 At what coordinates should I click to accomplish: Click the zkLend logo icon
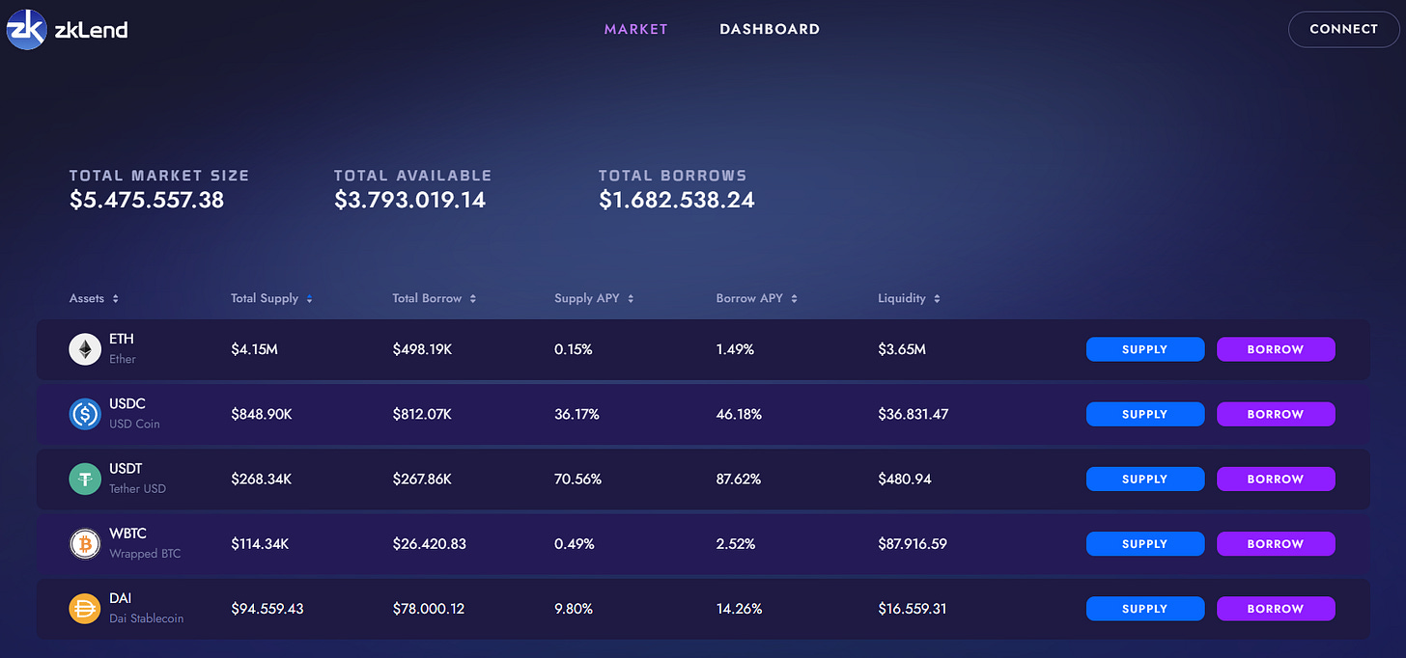(26, 29)
